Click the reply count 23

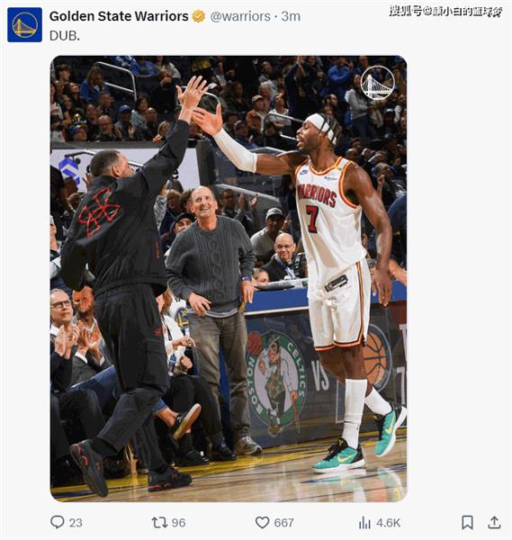[x=76, y=523]
